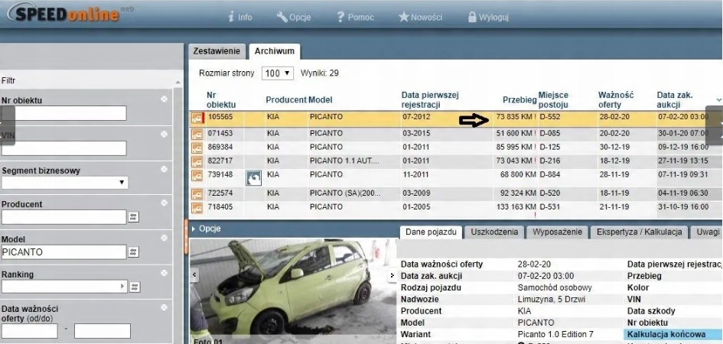Open Pomoc help section

tap(356, 17)
